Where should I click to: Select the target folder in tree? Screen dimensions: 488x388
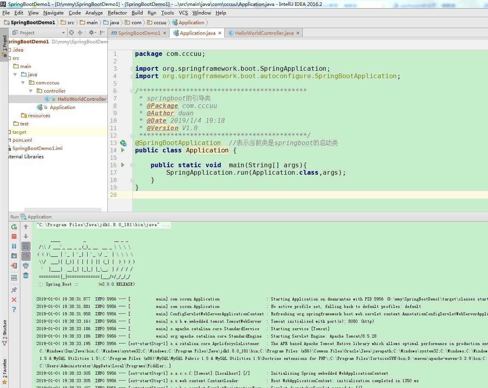pos(19,132)
